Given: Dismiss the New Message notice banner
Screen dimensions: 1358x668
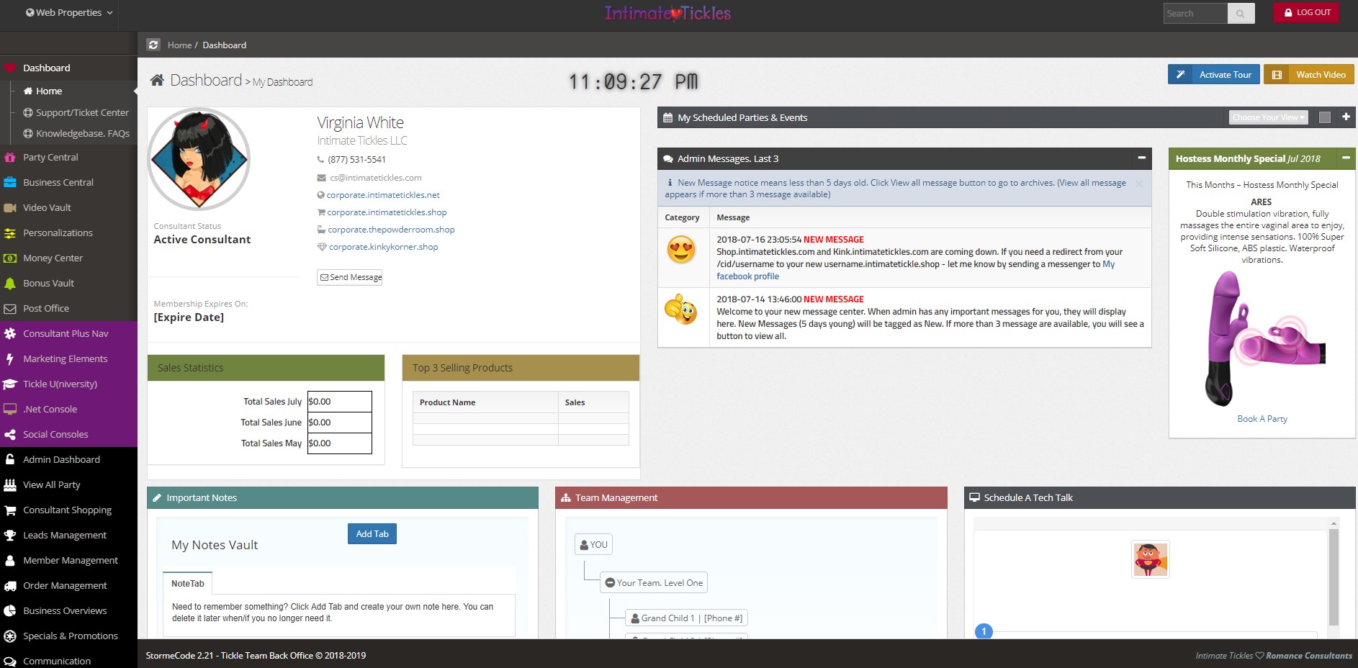Looking at the screenshot, I should click(x=1139, y=184).
